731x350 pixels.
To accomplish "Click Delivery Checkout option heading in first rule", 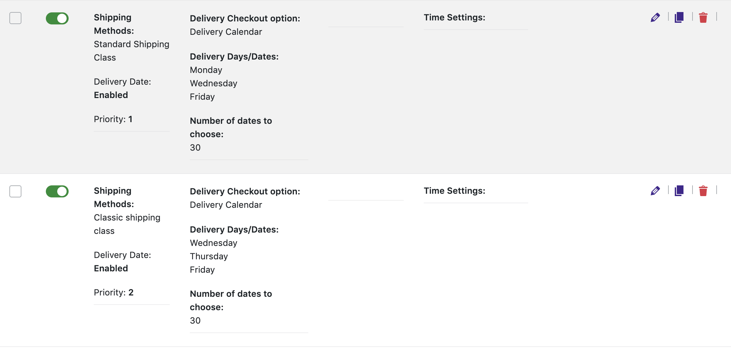I will (x=245, y=18).
